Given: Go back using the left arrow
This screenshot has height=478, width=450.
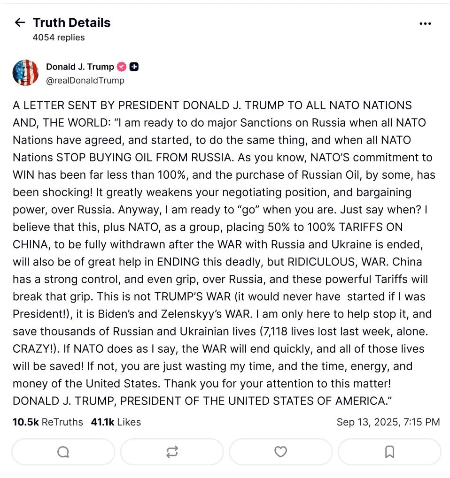Looking at the screenshot, I should 20,23.
